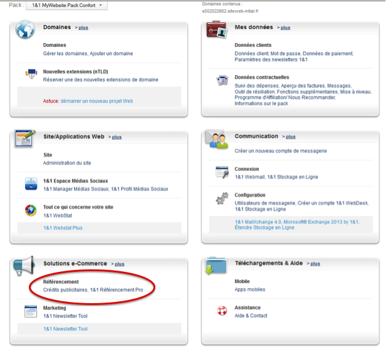The width and height of the screenshot is (386, 347).
Task: Click 1&1 Stockage en Ligne under Connexion
Action: (x=293, y=177)
